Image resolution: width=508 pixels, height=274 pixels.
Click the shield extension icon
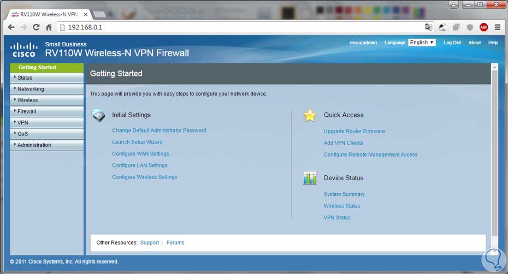point(470,27)
